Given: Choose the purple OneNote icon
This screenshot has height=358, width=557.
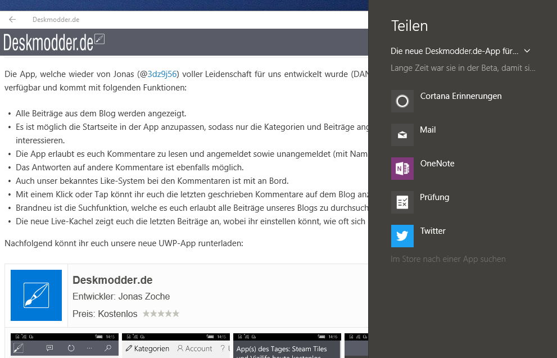Looking at the screenshot, I should [x=402, y=169].
